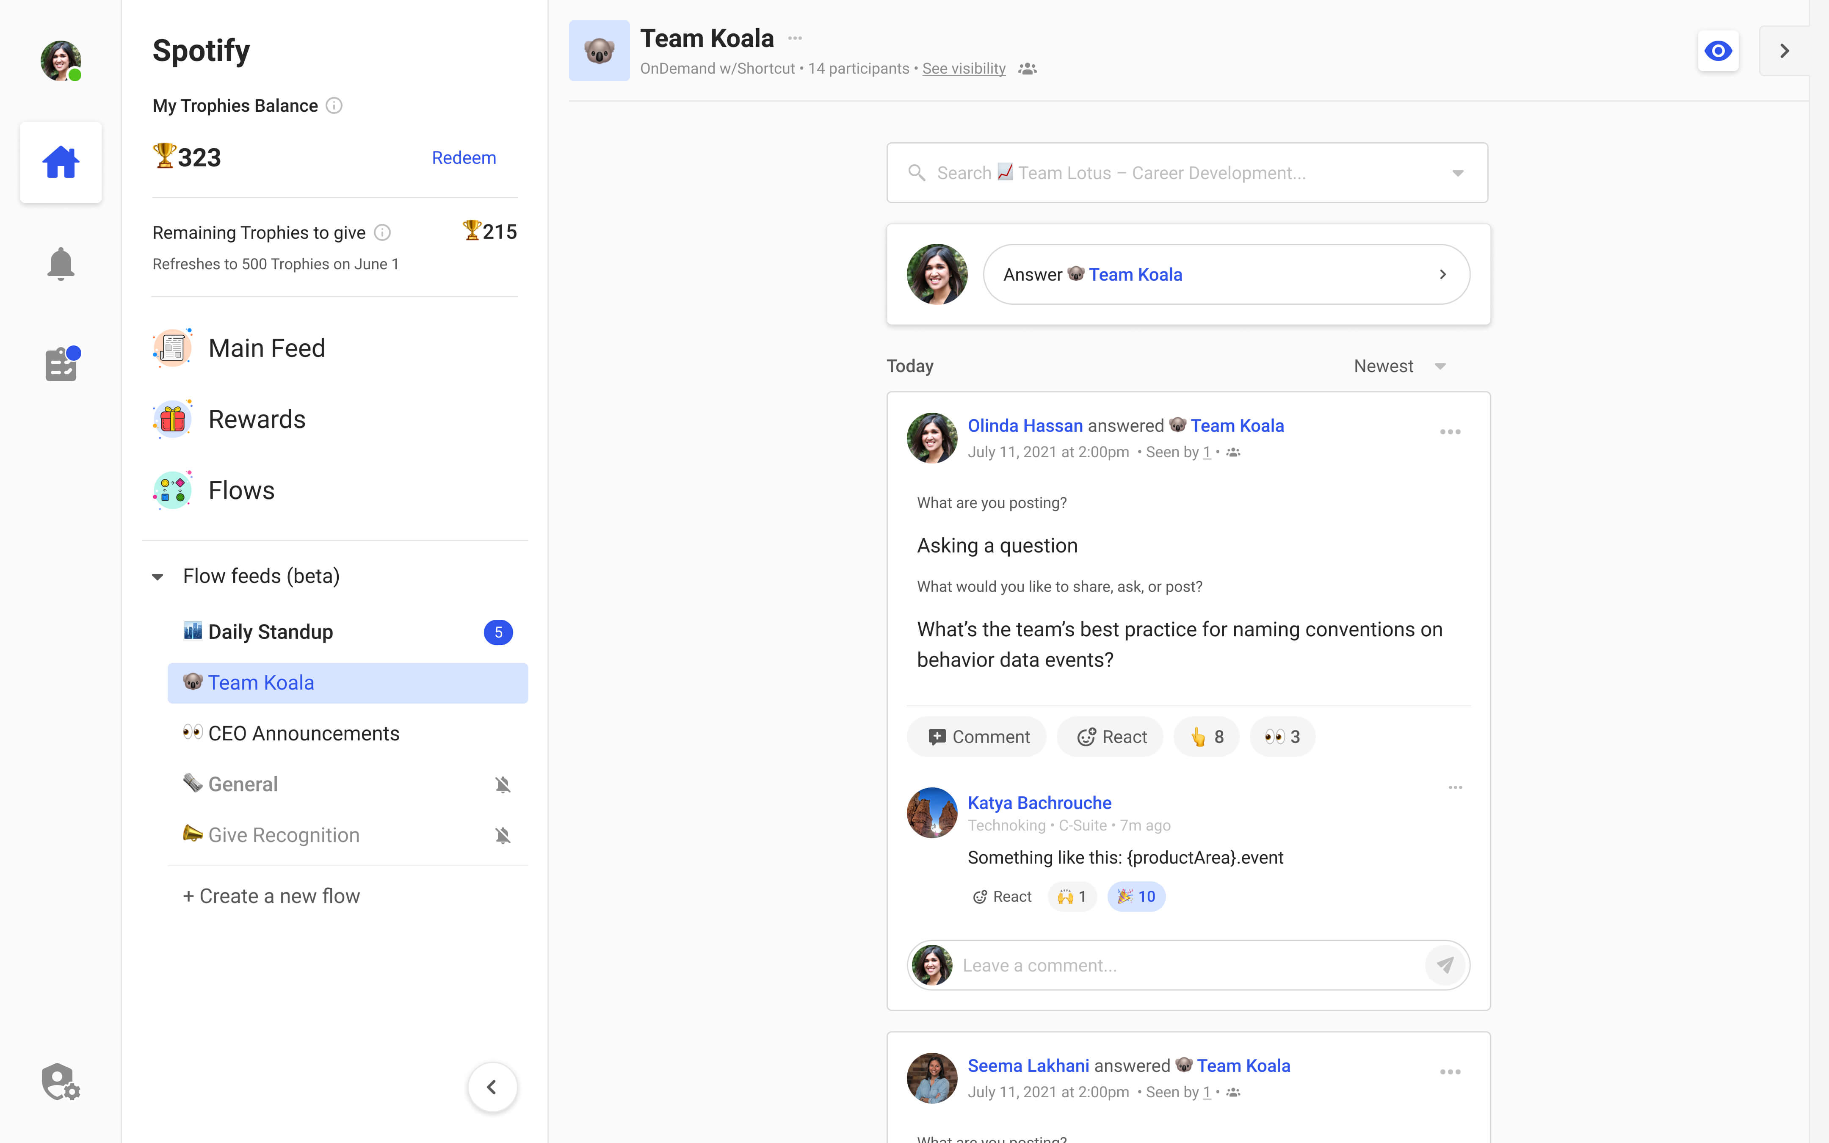
Task: Click the participants icon in the Team Koala header
Action: tap(1029, 68)
